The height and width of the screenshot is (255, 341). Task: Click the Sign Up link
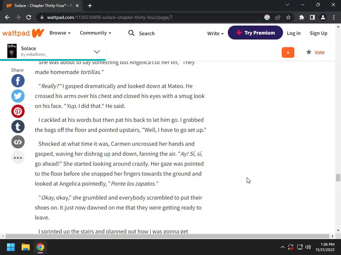click(318, 33)
